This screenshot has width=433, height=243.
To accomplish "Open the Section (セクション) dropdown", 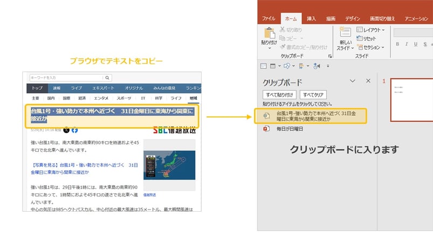I will 370,47.
